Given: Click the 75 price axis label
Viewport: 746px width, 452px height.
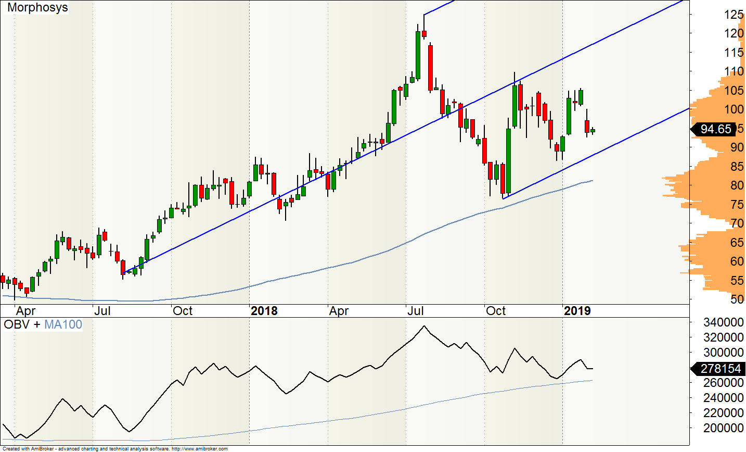Looking at the screenshot, I should (737, 205).
